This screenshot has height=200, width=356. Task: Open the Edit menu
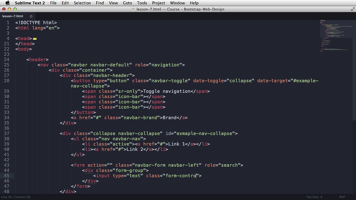point(65,3)
